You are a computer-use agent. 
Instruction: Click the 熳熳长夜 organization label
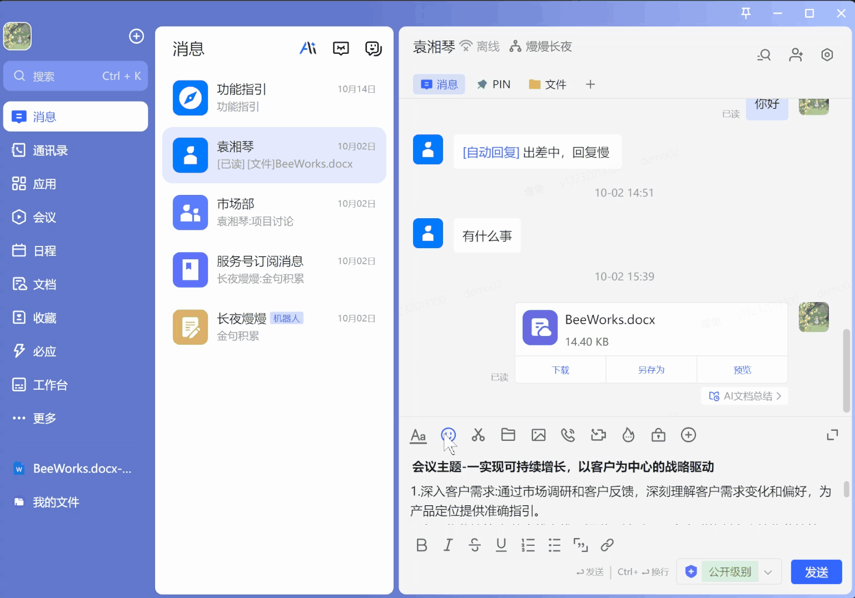[x=541, y=47]
